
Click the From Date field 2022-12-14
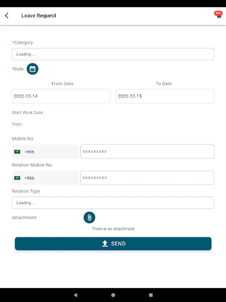(x=61, y=96)
